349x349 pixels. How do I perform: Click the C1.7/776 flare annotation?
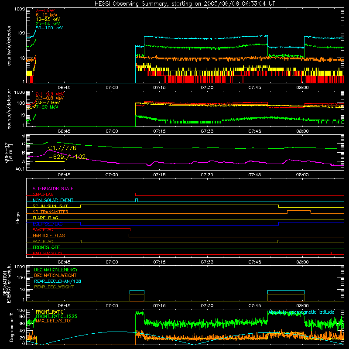(x=62, y=148)
